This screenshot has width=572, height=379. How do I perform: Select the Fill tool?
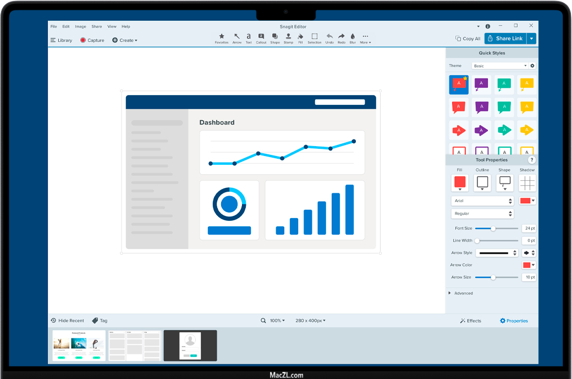[x=300, y=38]
